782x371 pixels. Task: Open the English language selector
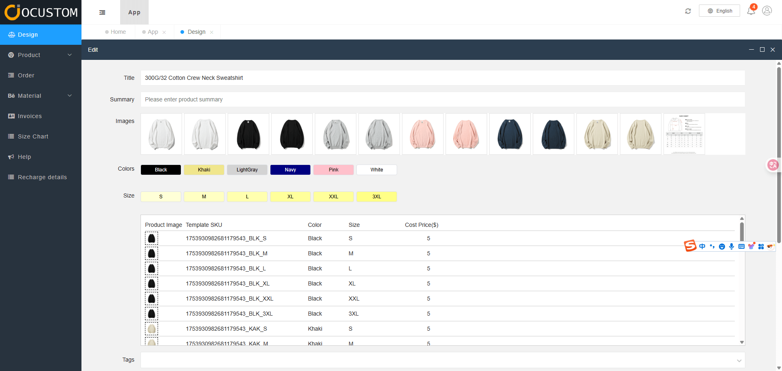tap(719, 11)
